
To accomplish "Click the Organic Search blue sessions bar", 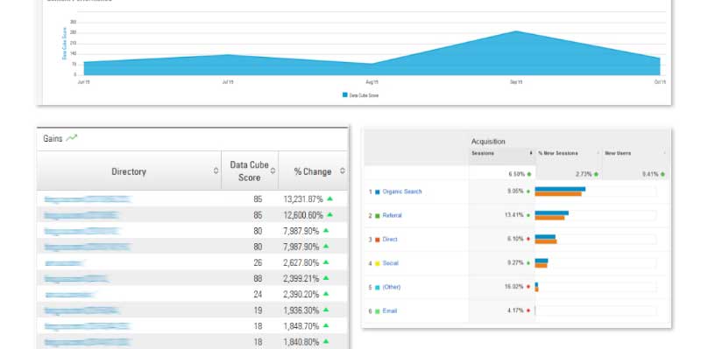I will [560, 189].
